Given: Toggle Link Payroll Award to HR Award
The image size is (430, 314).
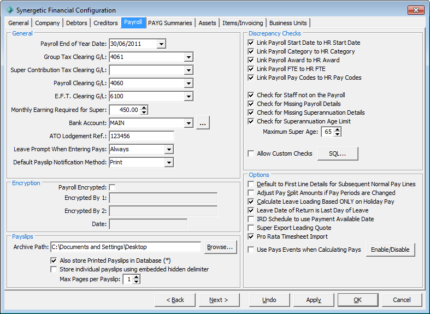Looking at the screenshot, I should click(251, 60).
